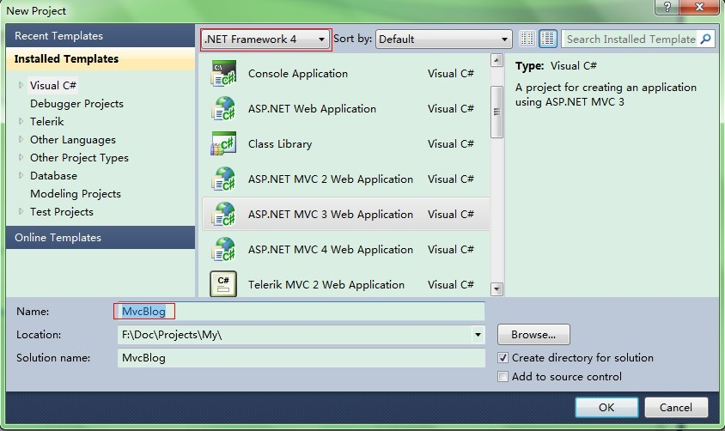Toggle Create directory for solution checkbox
Viewport: 725px width, 431px height.
pos(503,357)
